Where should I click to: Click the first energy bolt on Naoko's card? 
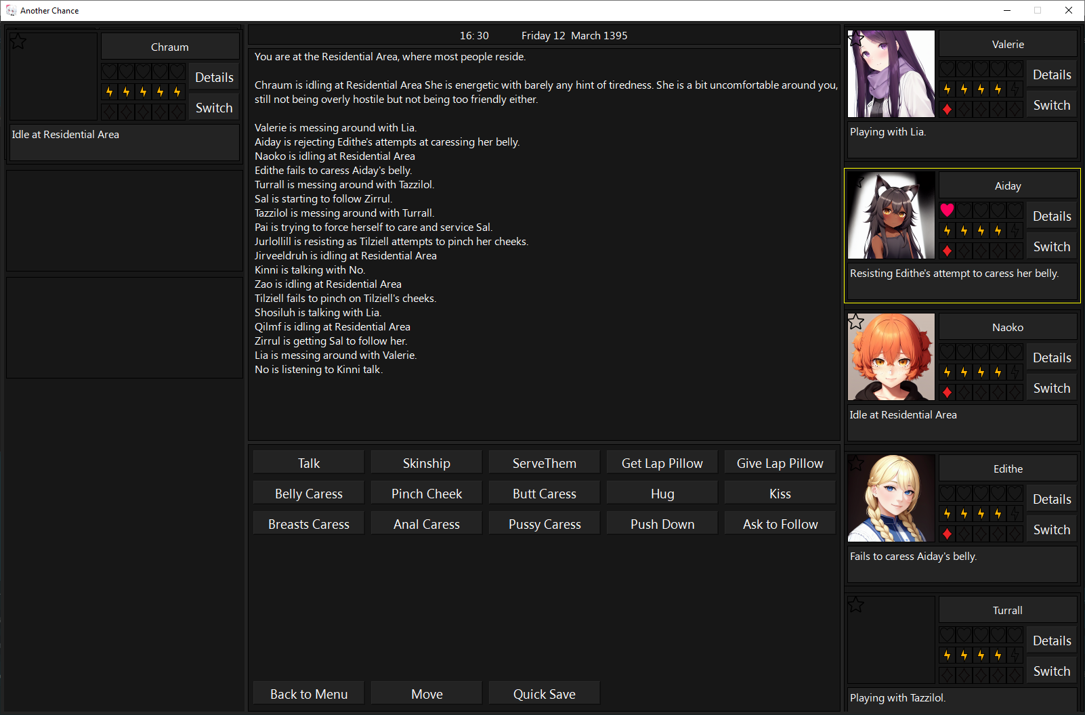[947, 372]
